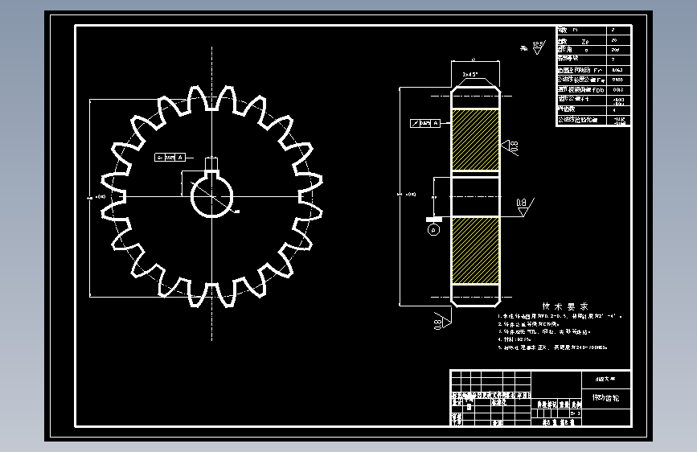
Task: Select the 技术要求 heading text
Action: tap(565, 306)
